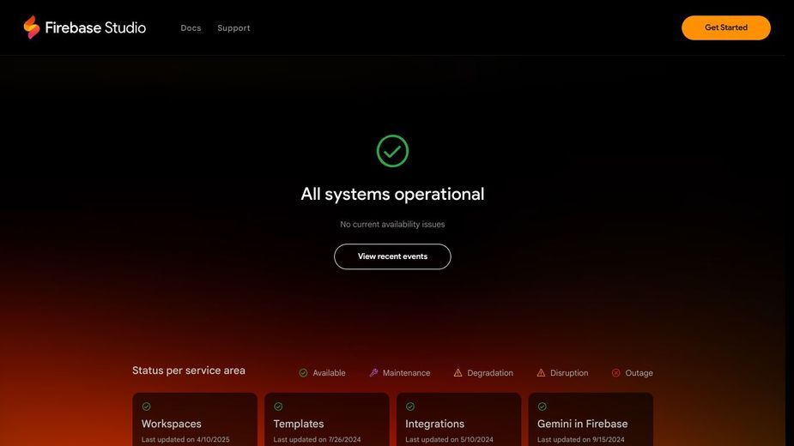Click the Workspaces card status check icon

click(146, 407)
